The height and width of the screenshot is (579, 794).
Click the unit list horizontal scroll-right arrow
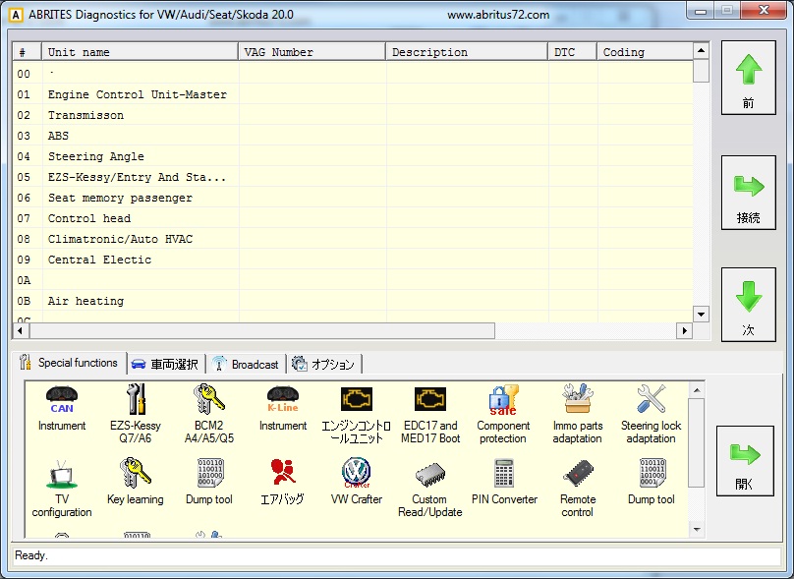[684, 330]
